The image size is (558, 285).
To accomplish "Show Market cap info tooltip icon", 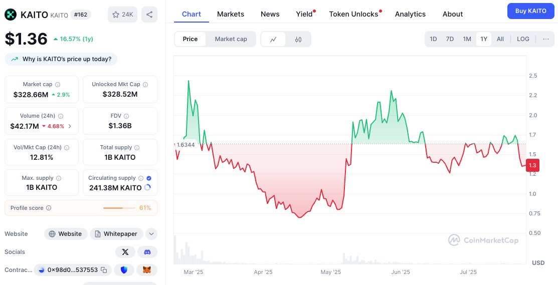I will pos(58,85).
